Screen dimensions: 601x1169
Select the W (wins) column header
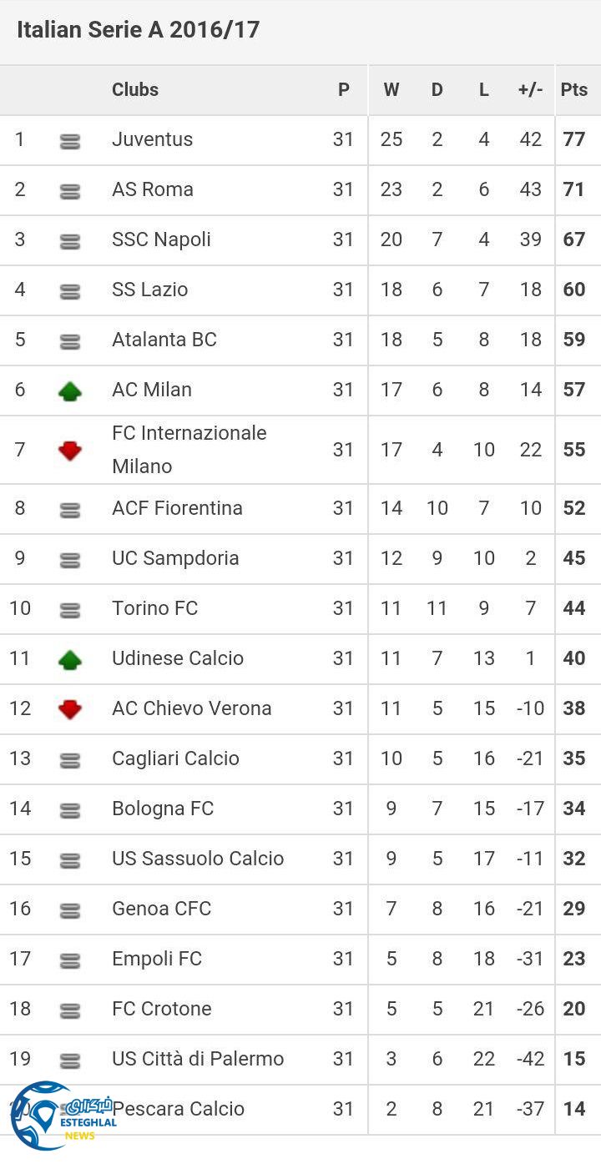[x=391, y=89]
